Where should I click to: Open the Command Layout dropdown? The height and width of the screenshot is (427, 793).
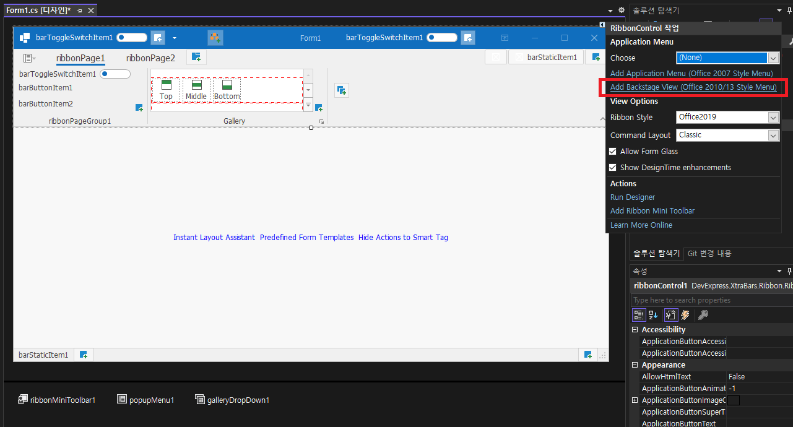(x=773, y=135)
